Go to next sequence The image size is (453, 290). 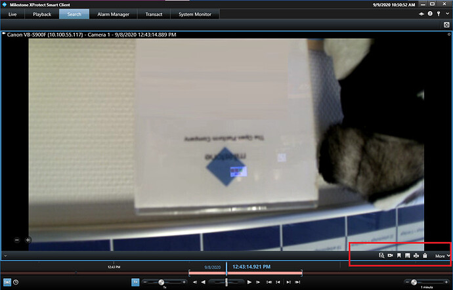(289, 282)
